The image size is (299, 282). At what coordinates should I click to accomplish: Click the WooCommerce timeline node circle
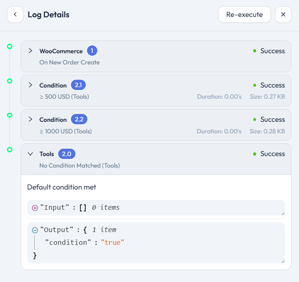pos(10,47)
